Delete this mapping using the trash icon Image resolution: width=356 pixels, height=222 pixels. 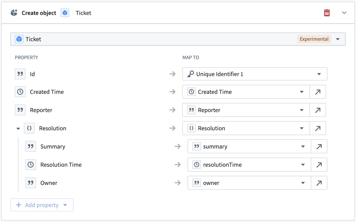click(x=327, y=13)
